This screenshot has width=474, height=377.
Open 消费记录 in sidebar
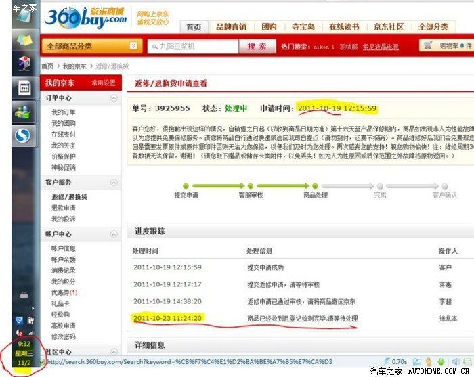coord(64,270)
